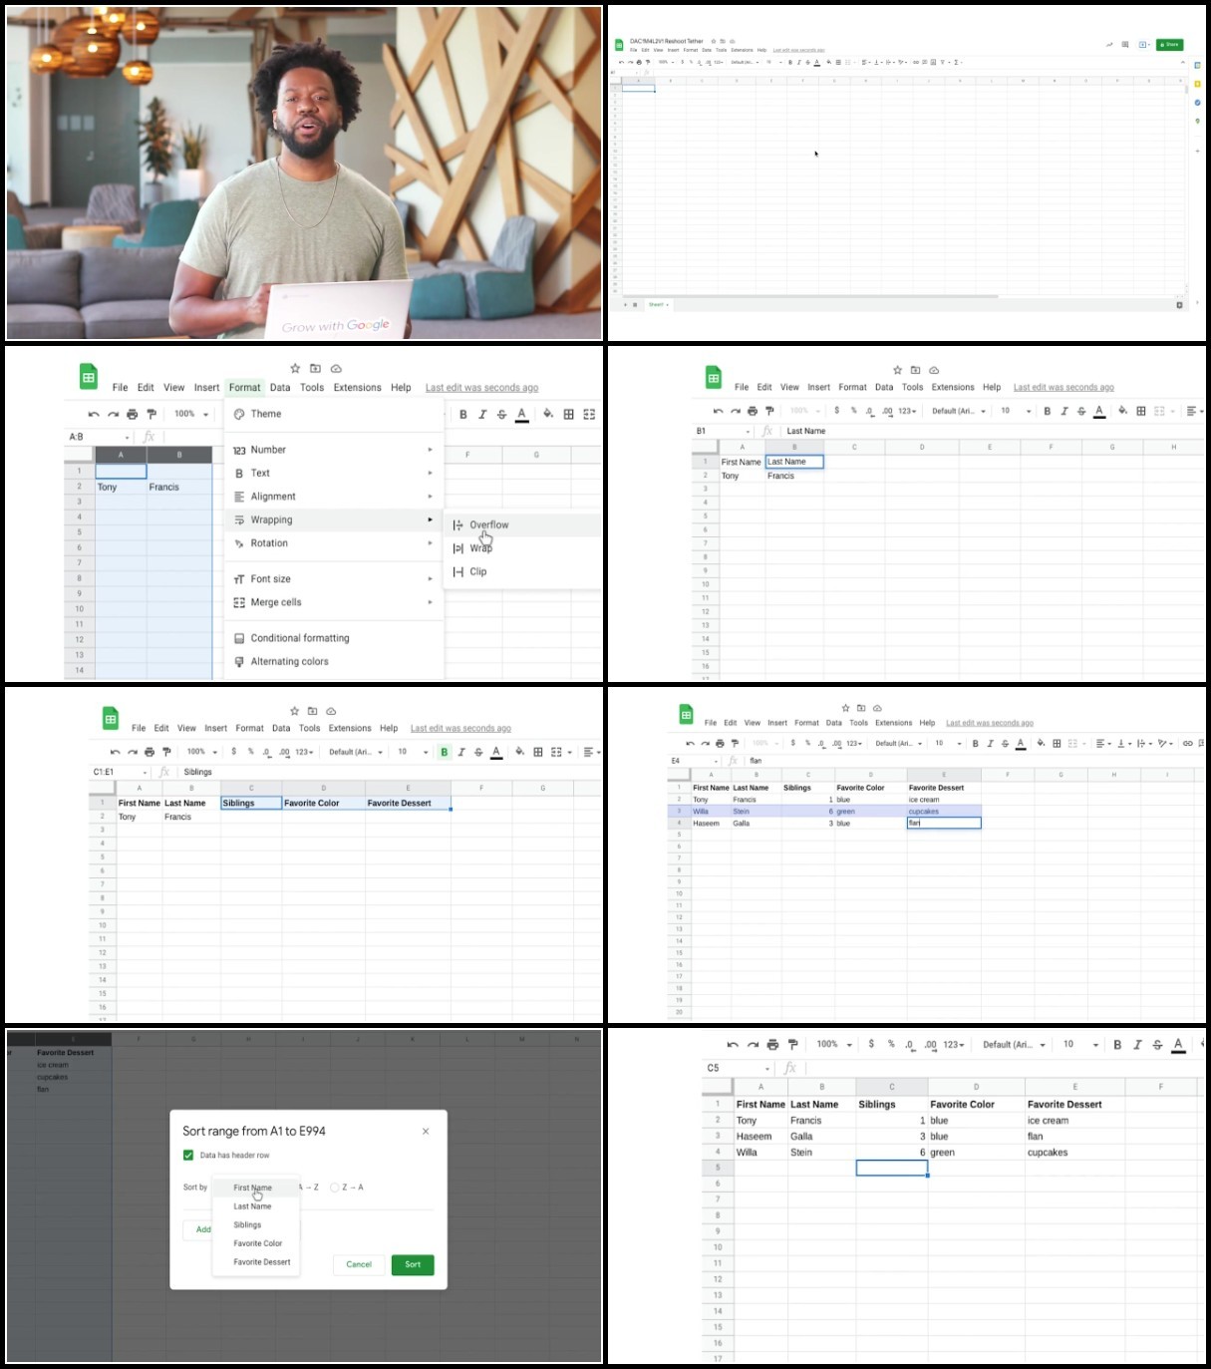Click 'Last edit was seconds ago' in the B1 panel

(1063, 387)
